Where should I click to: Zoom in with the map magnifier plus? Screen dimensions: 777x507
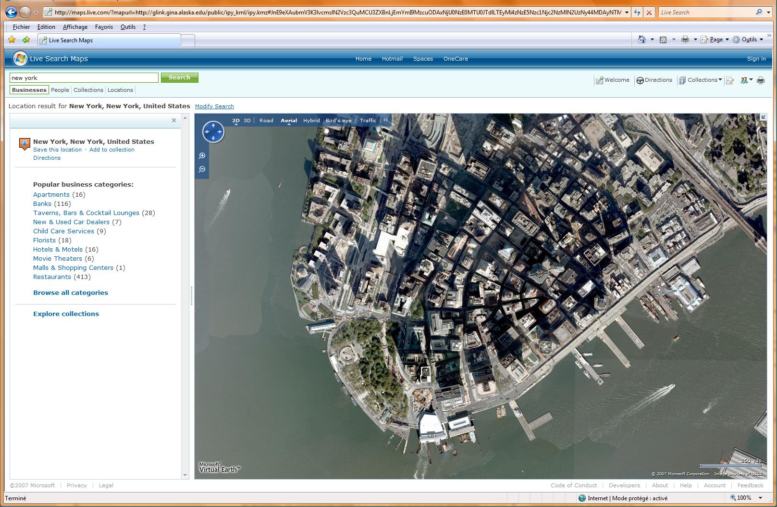[x=202, y=156]
